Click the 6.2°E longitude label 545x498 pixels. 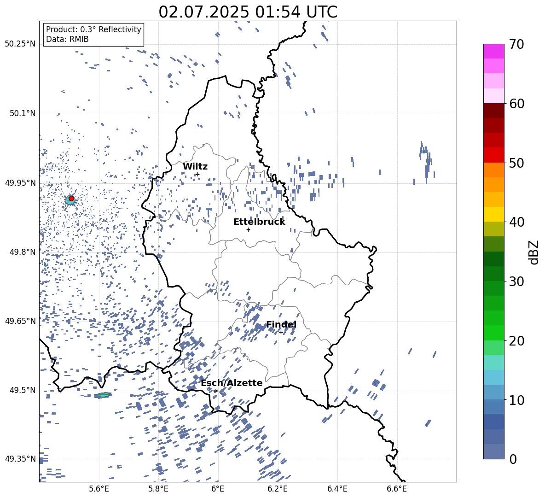click(278, 489)
